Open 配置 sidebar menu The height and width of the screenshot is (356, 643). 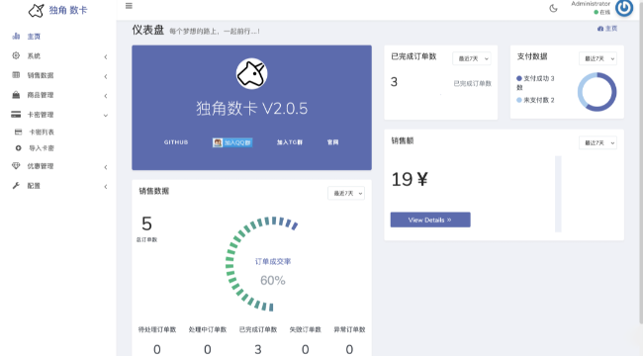34,186
